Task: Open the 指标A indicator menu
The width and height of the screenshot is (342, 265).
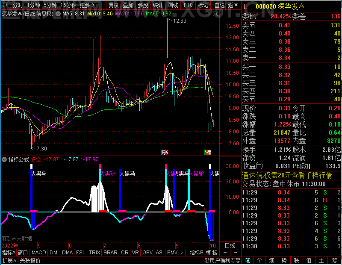Action: point(9,253)
